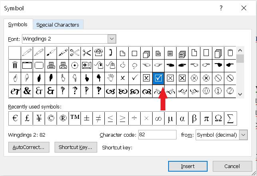Open the AutoCorrect... dialog
The height and width of the screenshot is (176, 257).
(x=28, y=147)
